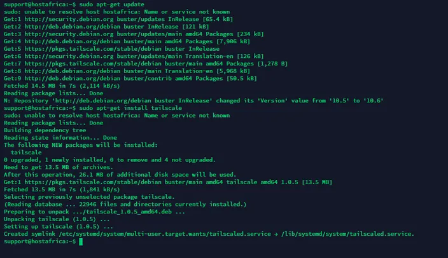448x258 pixels.
Task: Click the 'sudo apt-get install tailscale' command
Action: pos(130,108)
